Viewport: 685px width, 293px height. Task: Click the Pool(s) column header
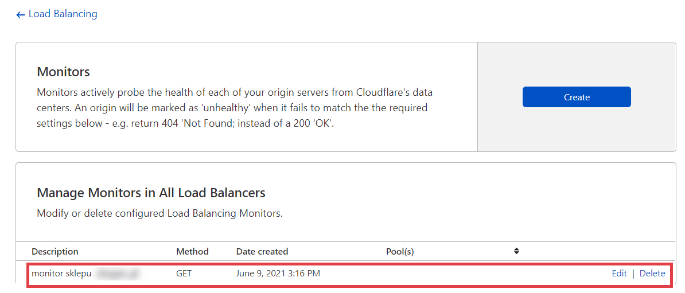400,252
